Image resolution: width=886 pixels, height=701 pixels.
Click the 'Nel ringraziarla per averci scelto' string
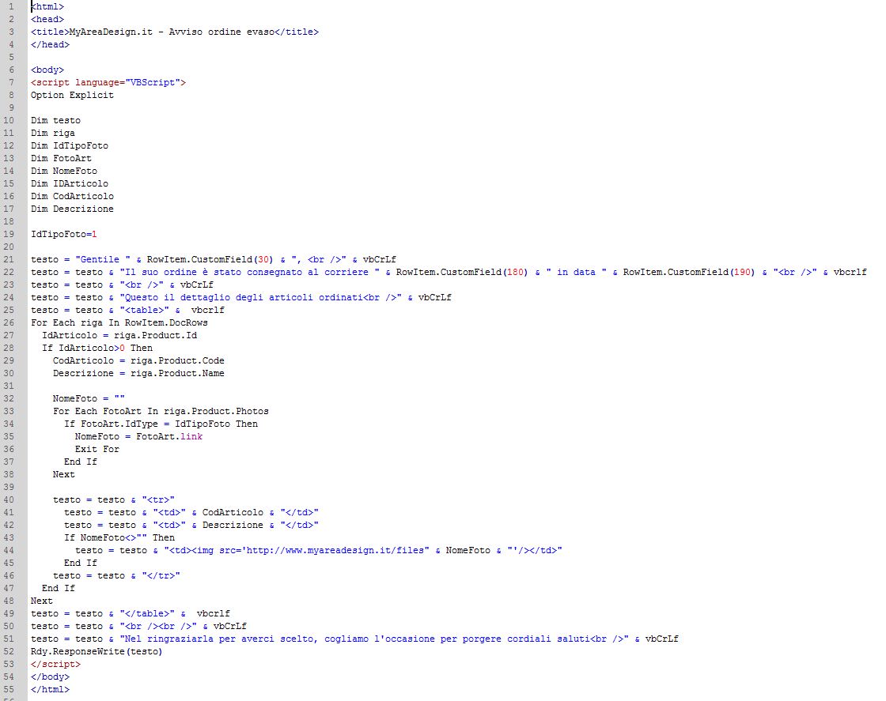coord(374,639)
